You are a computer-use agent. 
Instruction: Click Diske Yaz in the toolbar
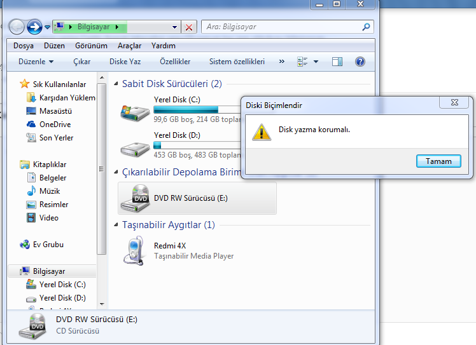tap(125, 62)
